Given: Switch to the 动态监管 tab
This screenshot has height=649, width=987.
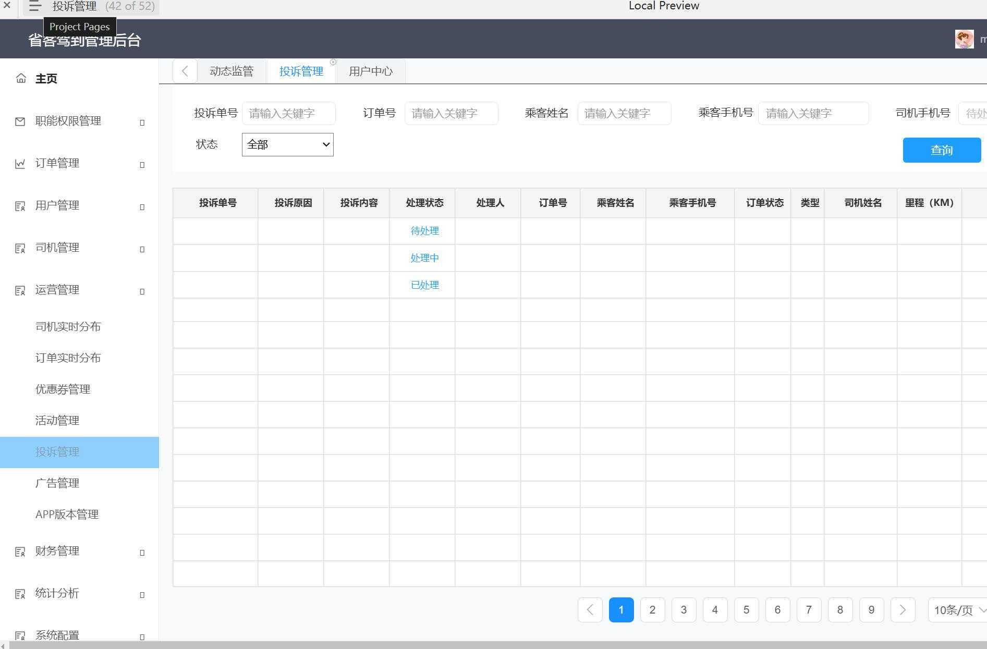Looking at the screenshot, I should 231,71.
